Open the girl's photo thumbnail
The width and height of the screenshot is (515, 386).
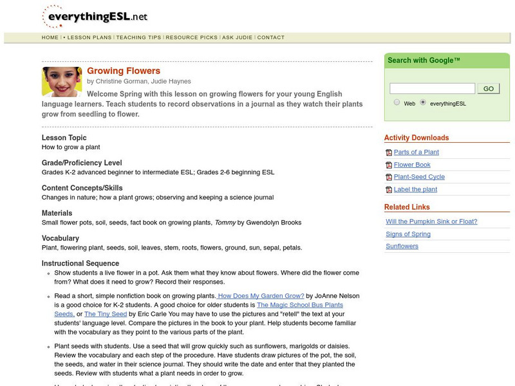[62, 82]
